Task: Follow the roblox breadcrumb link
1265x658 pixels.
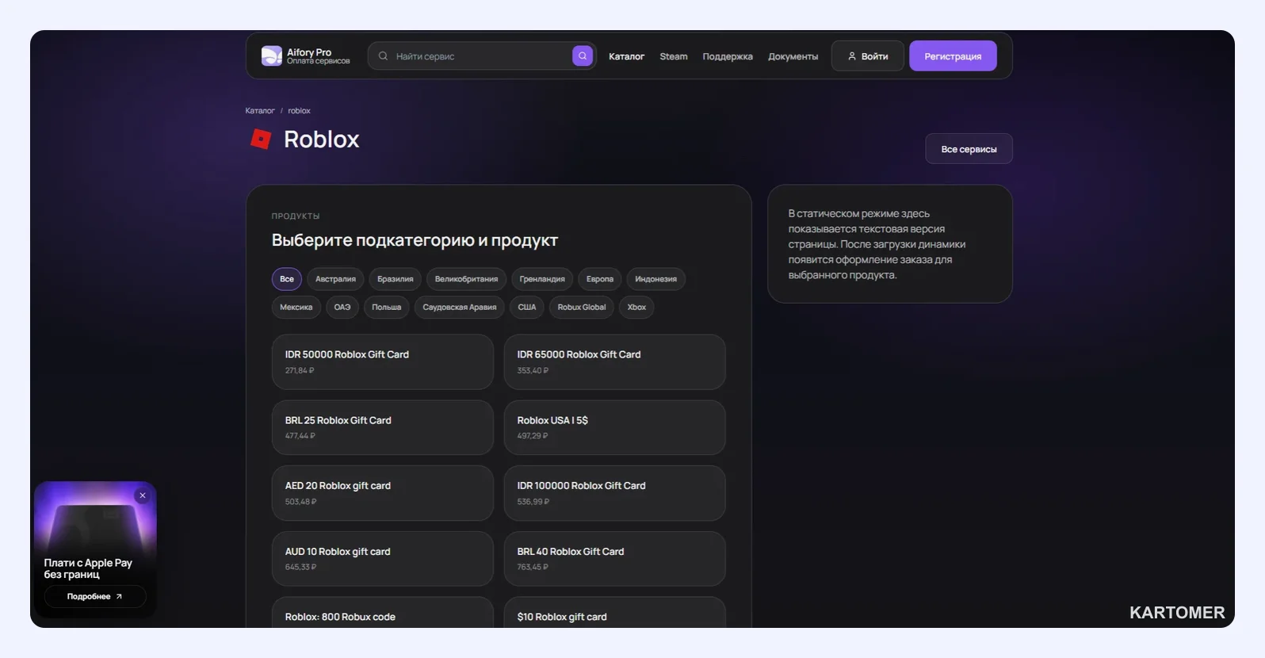Action: (x=299, y=111)
